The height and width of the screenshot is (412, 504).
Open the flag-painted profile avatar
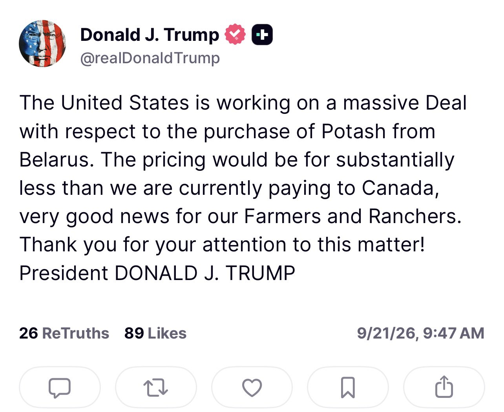pos(42,43)
